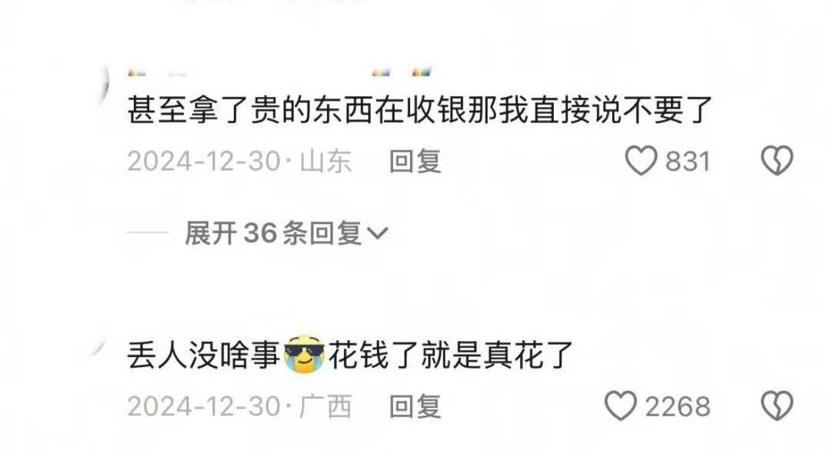Click the chevron beside 展开36条回复
The height and width of the screenshot is (454, 830).
click(378, 233)
